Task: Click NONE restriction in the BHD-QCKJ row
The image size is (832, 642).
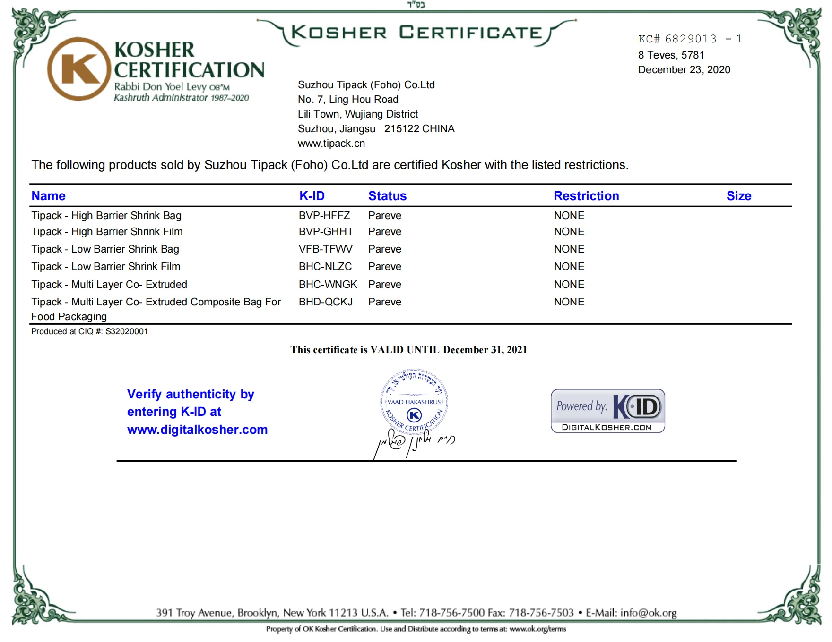Action: pos(569,302)
